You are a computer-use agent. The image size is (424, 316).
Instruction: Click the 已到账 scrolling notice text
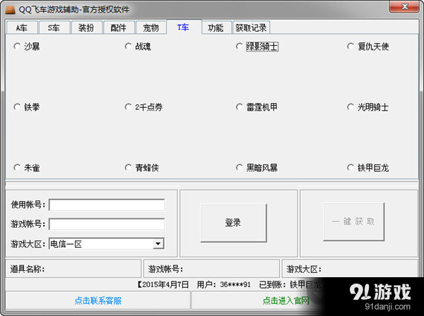pyautogui.click(x=290, y=285)
